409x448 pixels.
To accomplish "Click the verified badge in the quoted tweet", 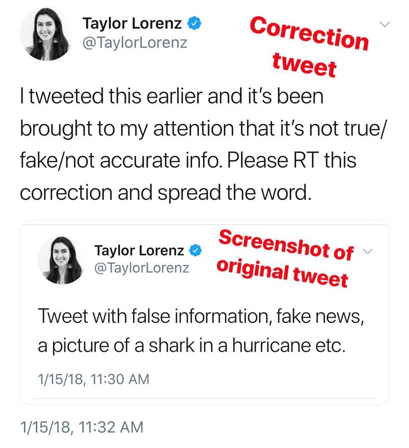I will click(195, 251).
